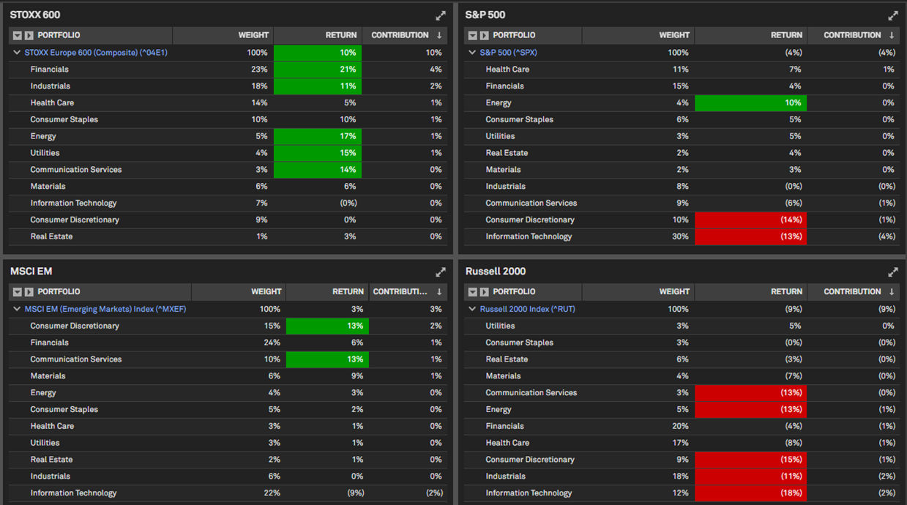Click down-triangle icon in MSCI EM Portfolio header
The width and height of the screenshot is (907, 505).
tap(18, 292)
